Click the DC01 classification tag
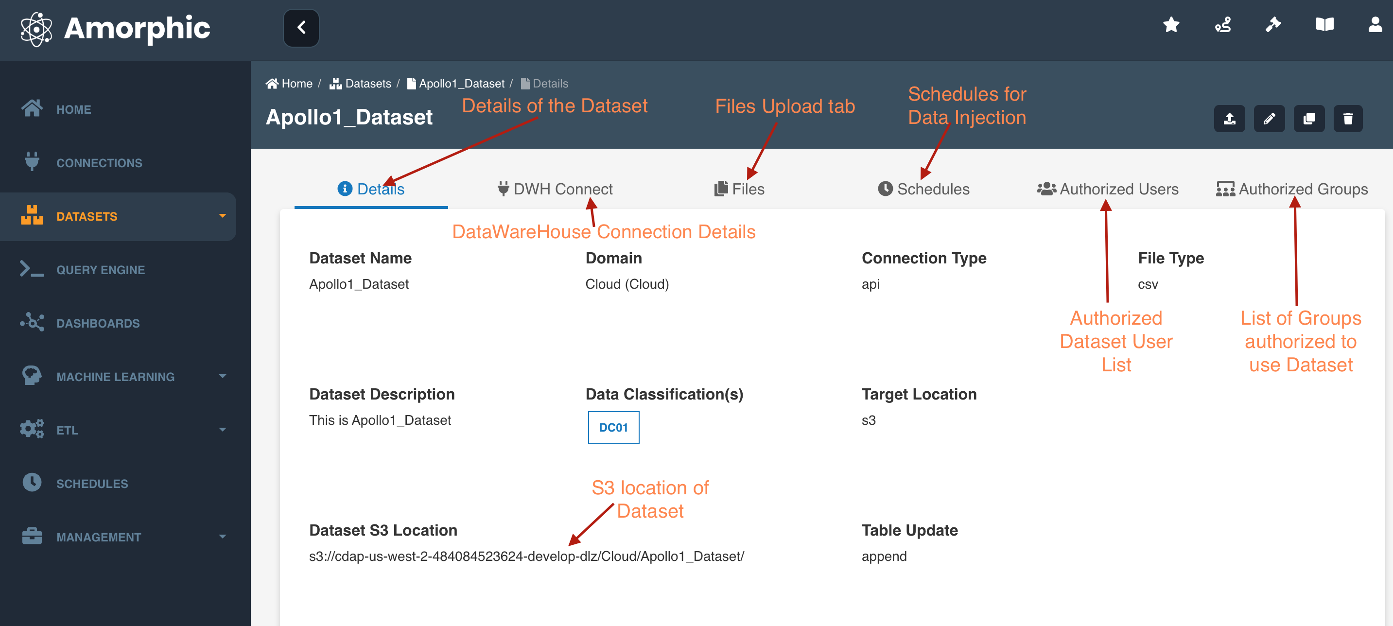 613,428
